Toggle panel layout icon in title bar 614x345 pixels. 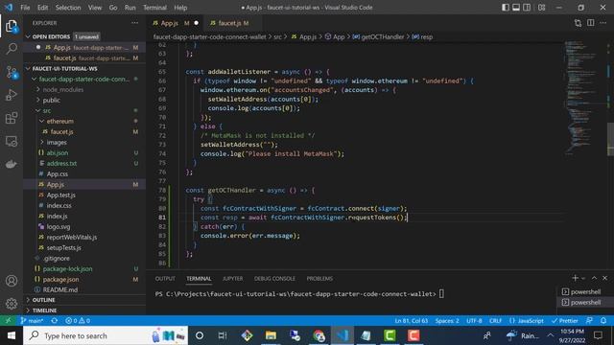(x=516, y=8)
